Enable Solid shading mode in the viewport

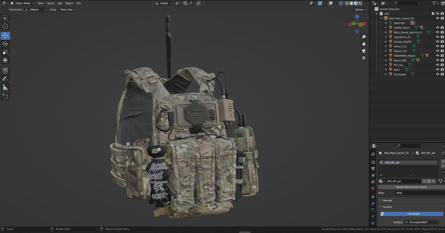(351, 3)
